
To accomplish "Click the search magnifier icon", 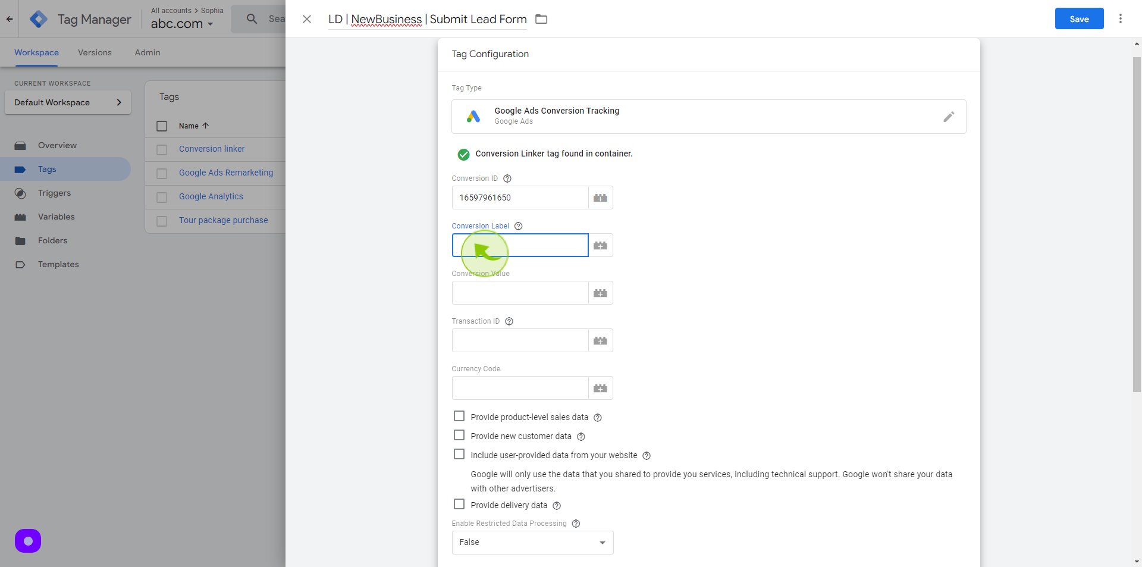I will (x=252, y=19).
